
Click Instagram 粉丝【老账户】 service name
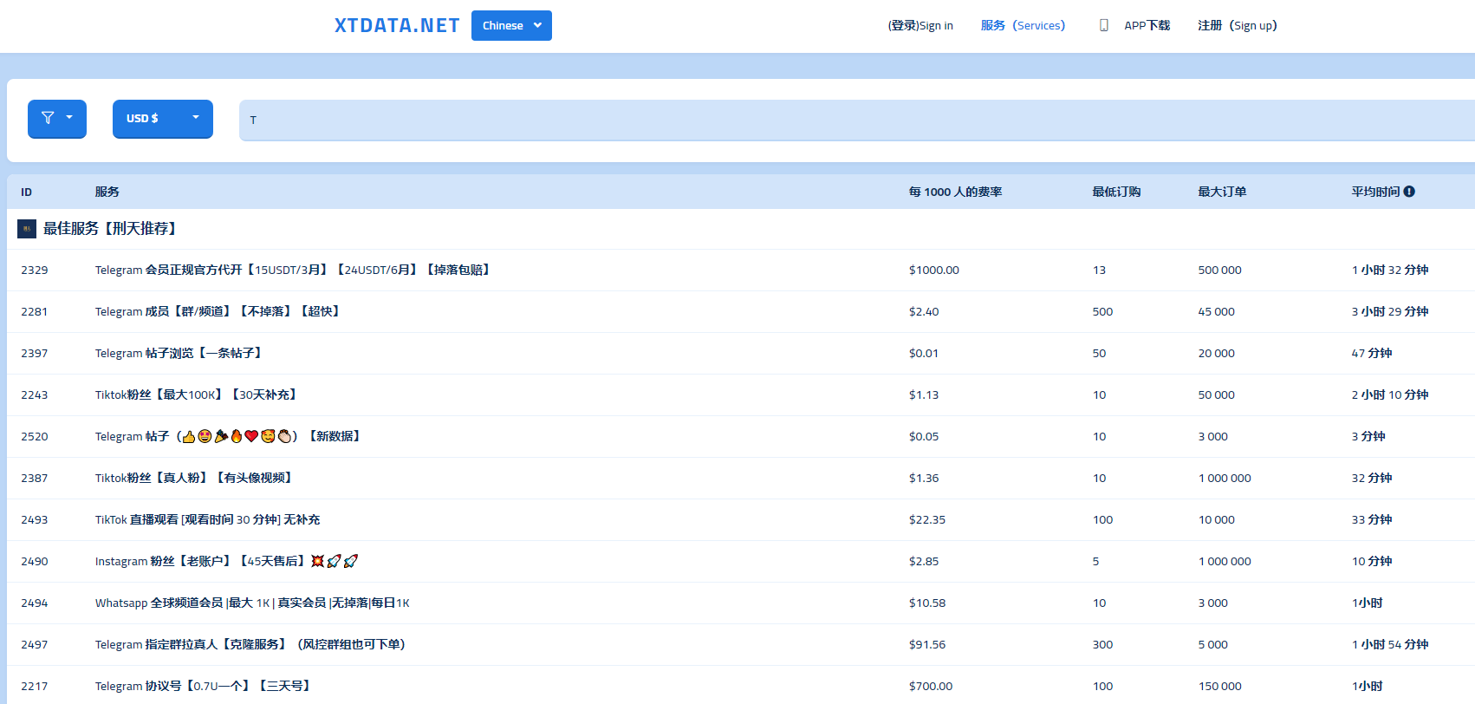[x=227, y=562]
